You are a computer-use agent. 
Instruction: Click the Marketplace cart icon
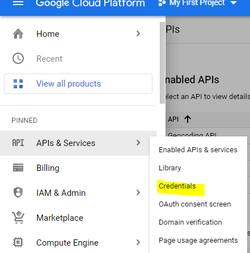pos(18,217)
